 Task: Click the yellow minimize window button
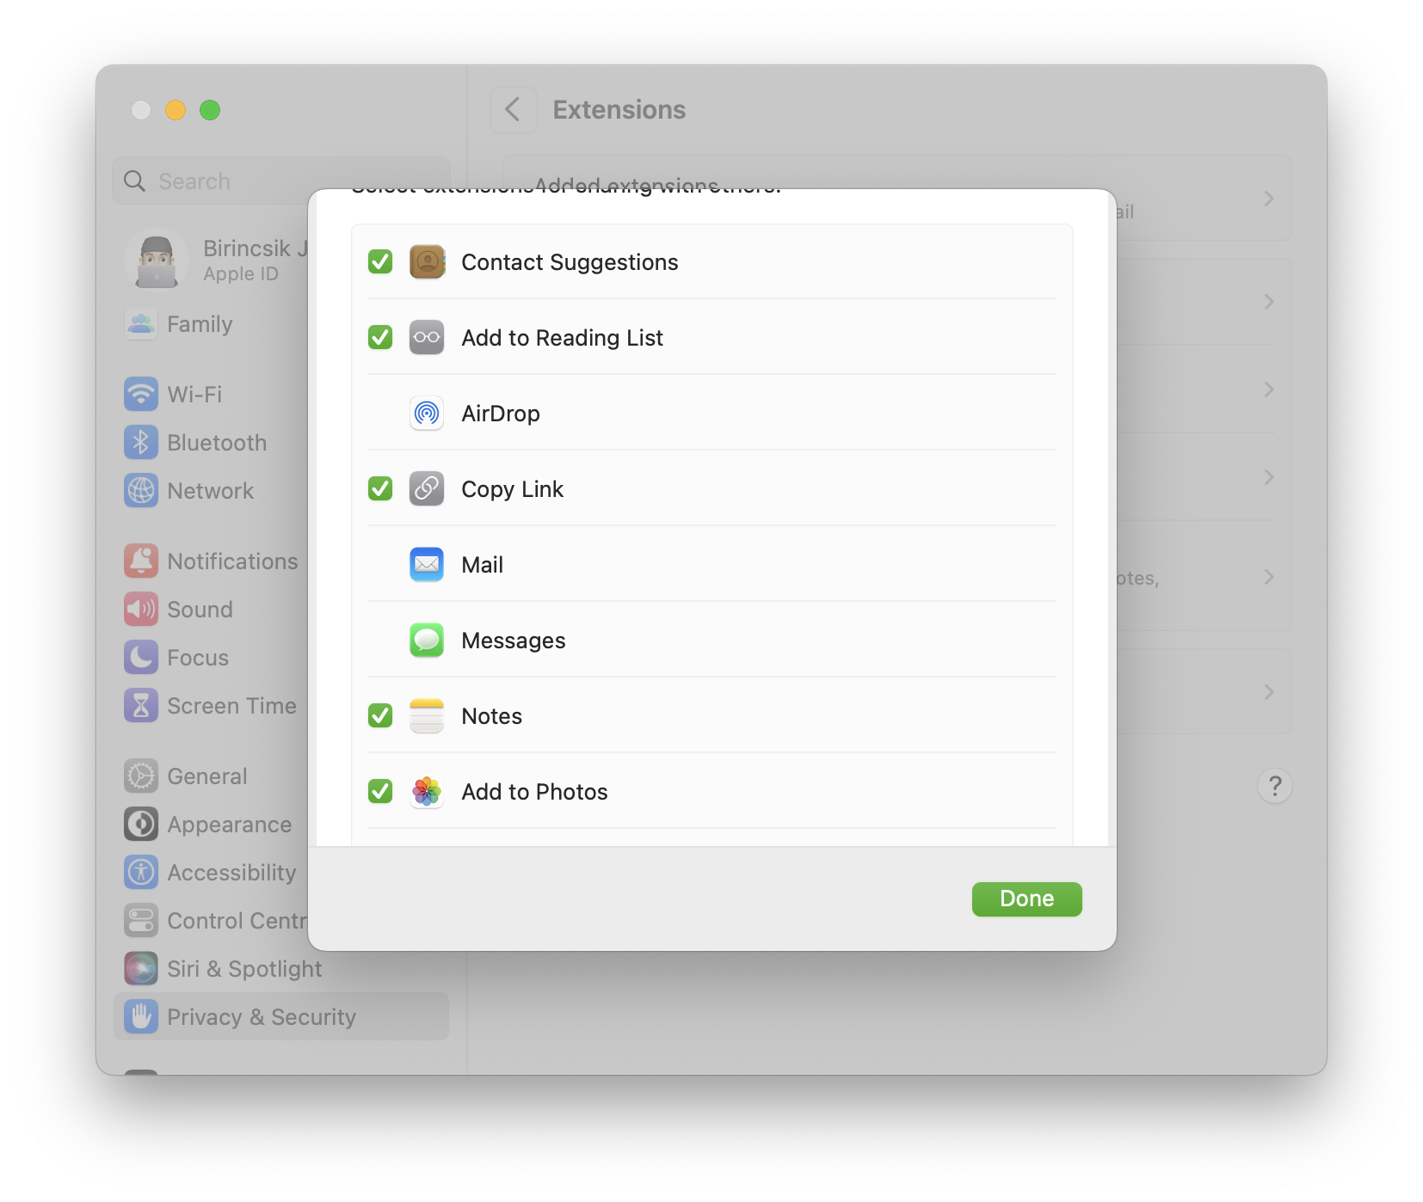pyautogui.click(x=176, y=110)
